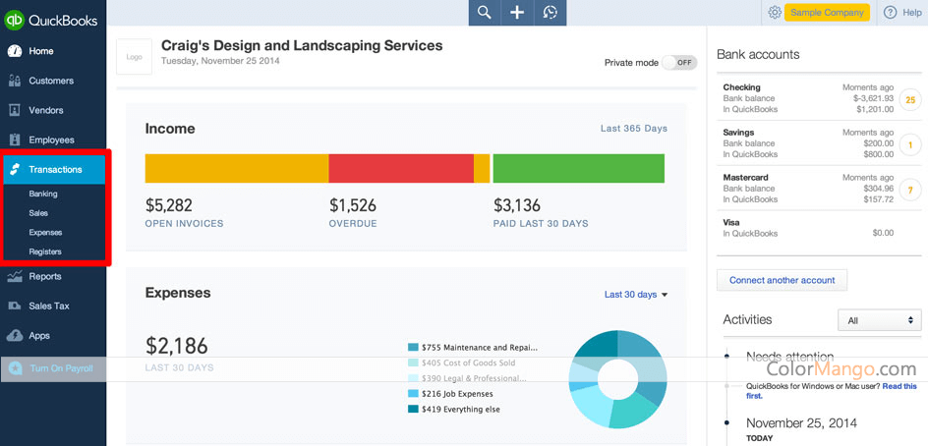Viewport: 928px width, 446px height.
Task: Click the Savings badge showing 1
Action: tap(910, 144)
